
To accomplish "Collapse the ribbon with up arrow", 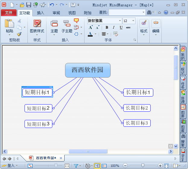I will pos(159,12).
